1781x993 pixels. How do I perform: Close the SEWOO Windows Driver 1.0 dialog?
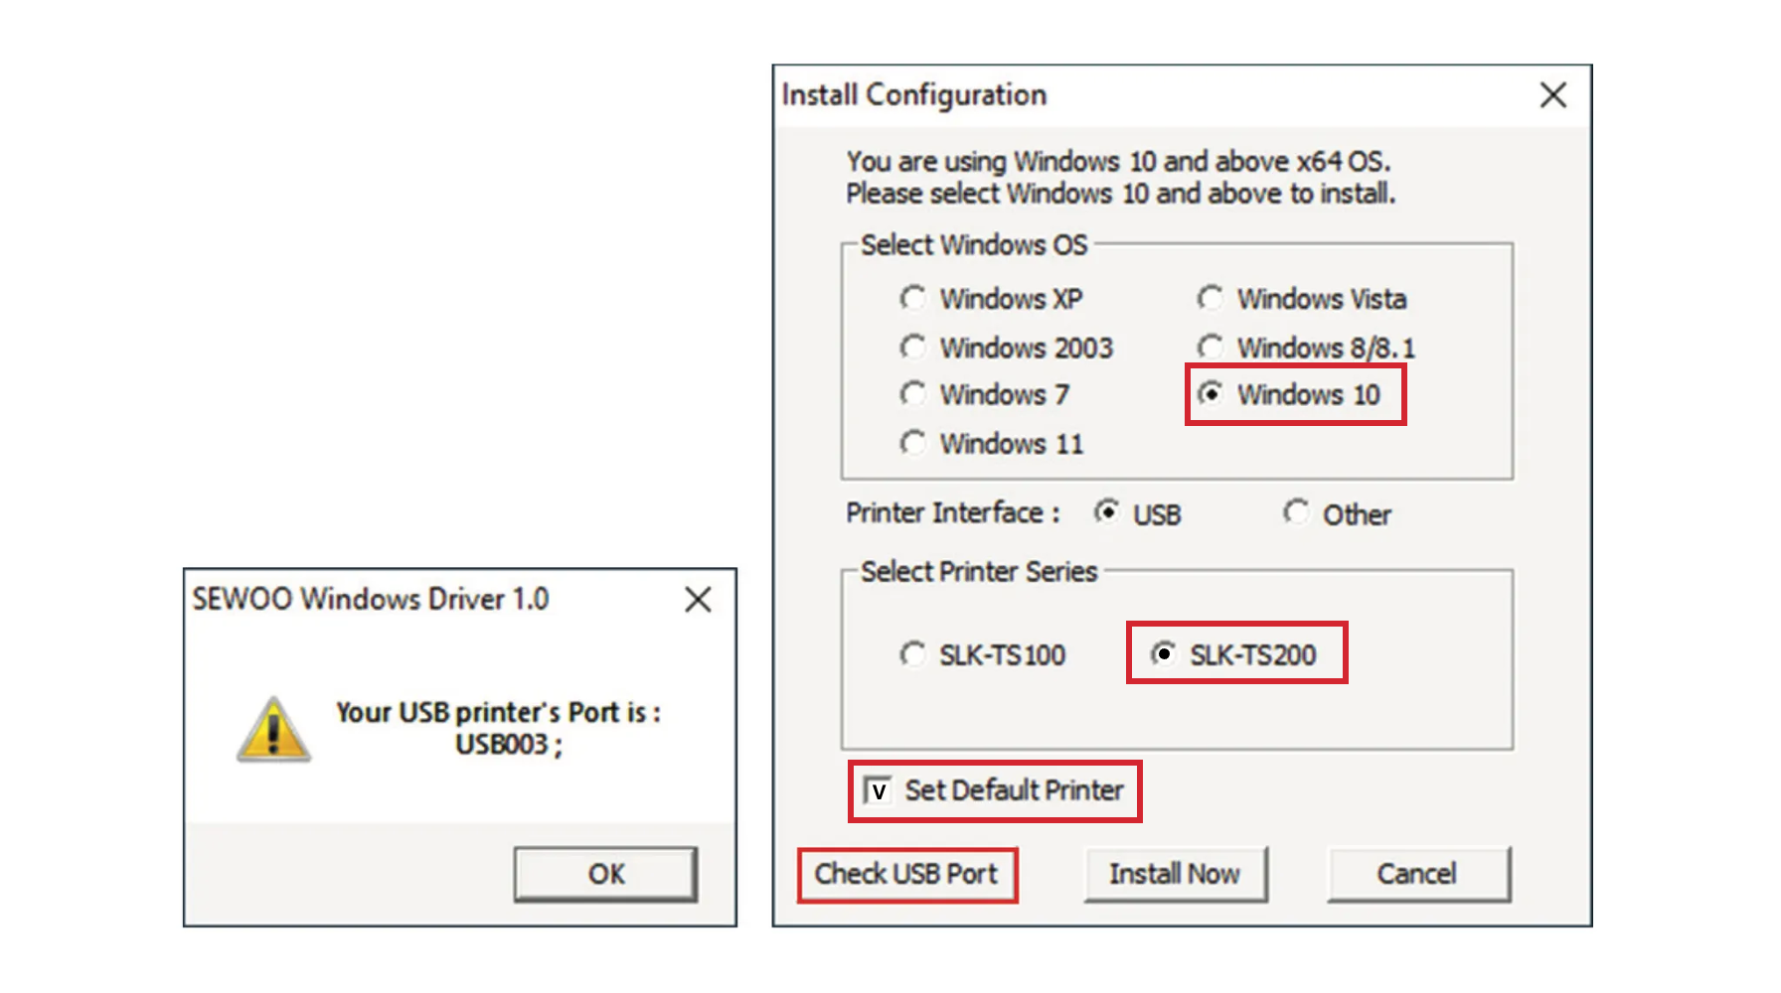(699, 599)
